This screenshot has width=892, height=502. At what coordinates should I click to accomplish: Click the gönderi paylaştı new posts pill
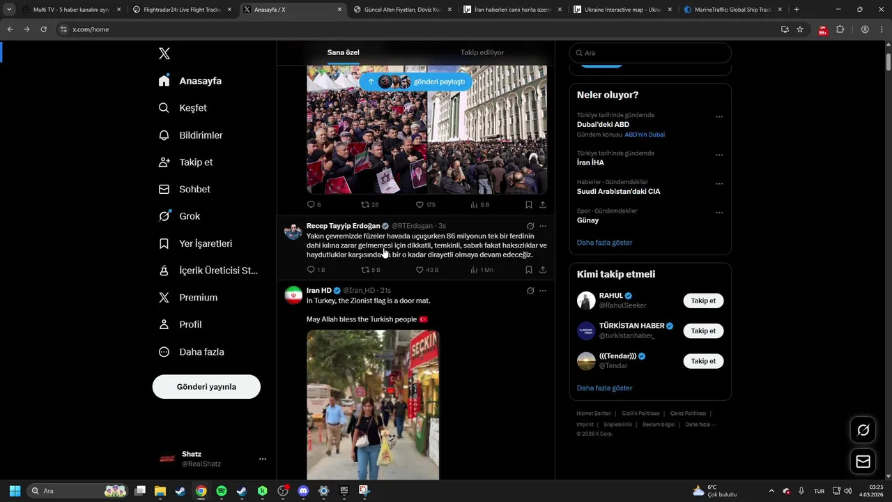click(416, 82)
